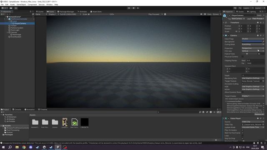Toggle the Occlusion Culling checkbox
The image size is (267, 150).
[242, 84]
